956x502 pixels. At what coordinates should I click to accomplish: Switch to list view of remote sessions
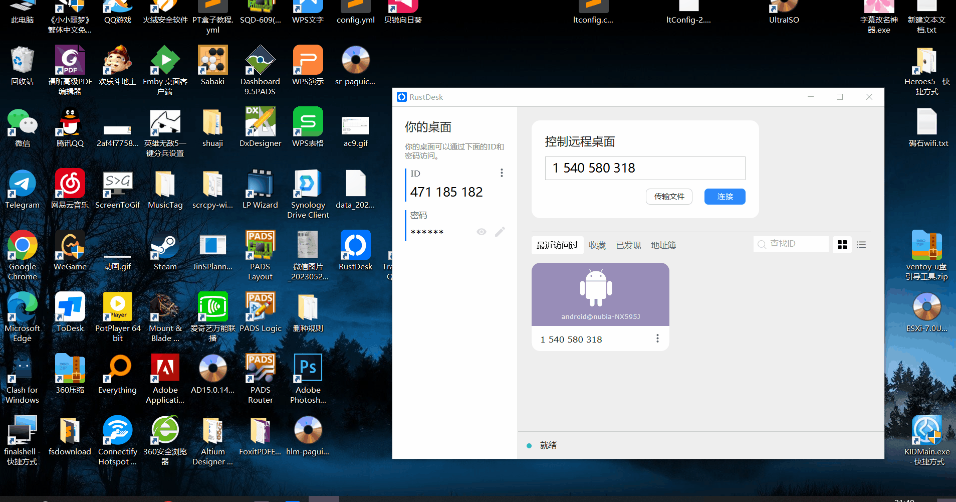[x=861, y=245]
